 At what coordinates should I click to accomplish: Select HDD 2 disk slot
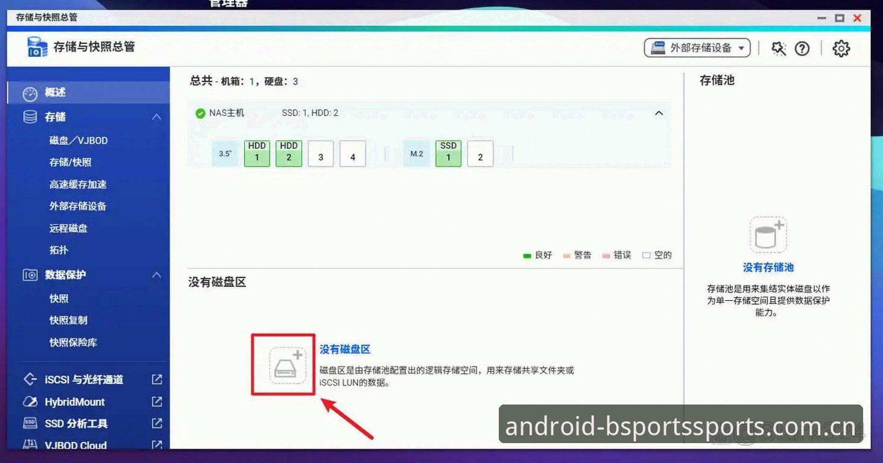[289, 153]
